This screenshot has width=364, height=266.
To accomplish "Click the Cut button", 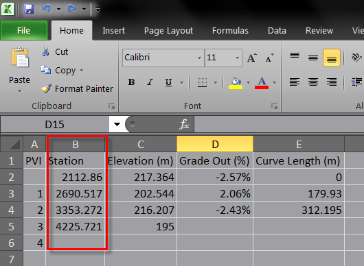I will [55, 51].
